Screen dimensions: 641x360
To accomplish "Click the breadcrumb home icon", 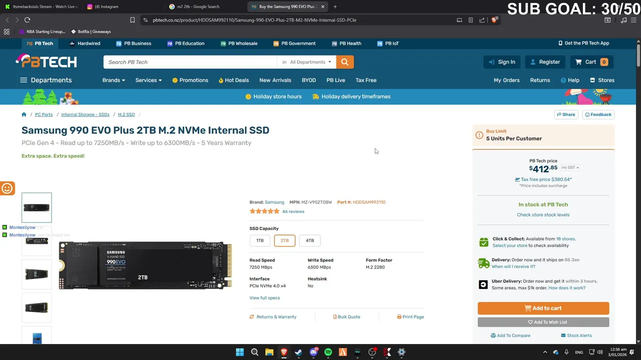I will (24, 114).
